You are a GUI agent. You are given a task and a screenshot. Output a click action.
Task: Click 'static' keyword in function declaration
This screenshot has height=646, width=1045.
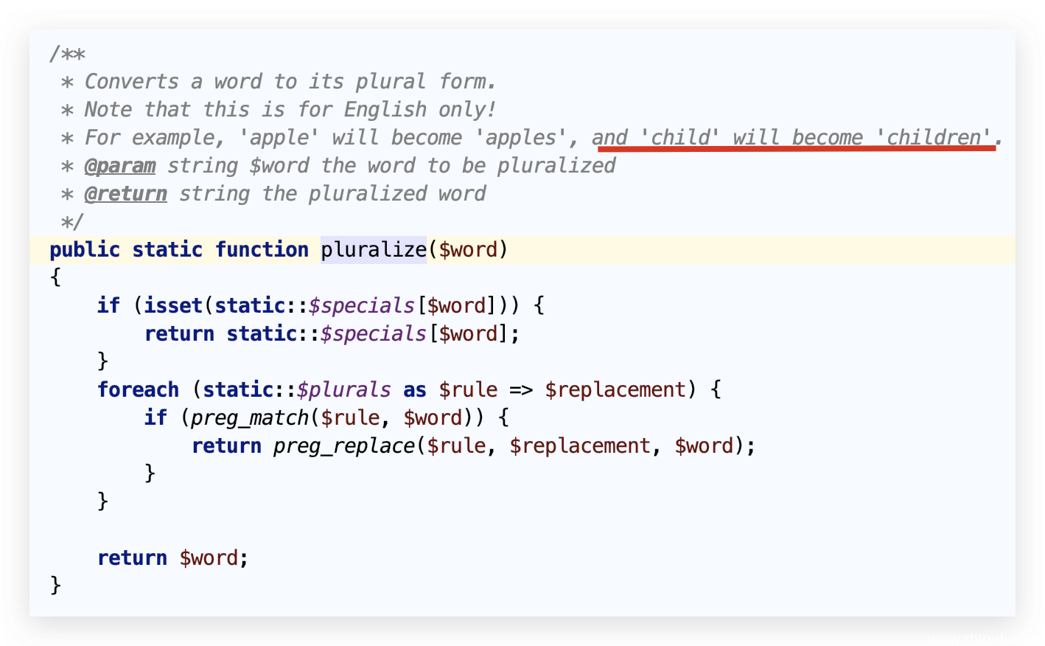[167, 250]
